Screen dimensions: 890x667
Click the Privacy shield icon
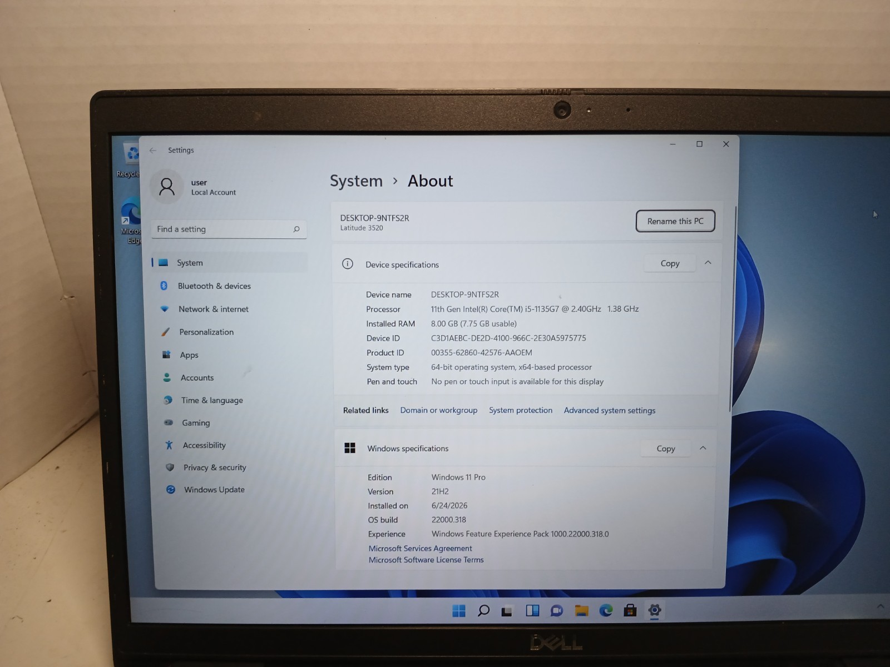170,467
